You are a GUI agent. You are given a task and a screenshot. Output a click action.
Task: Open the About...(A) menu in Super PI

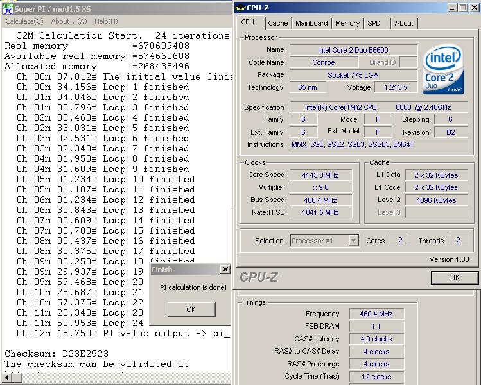[x=69, y=21]
